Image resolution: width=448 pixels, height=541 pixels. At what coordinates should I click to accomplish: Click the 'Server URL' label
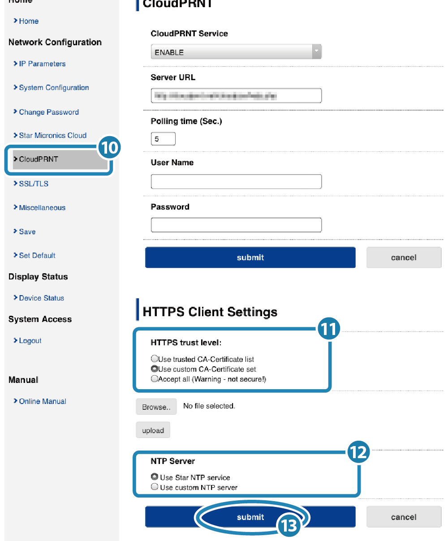pyautogui.click(x=173, y=77)
